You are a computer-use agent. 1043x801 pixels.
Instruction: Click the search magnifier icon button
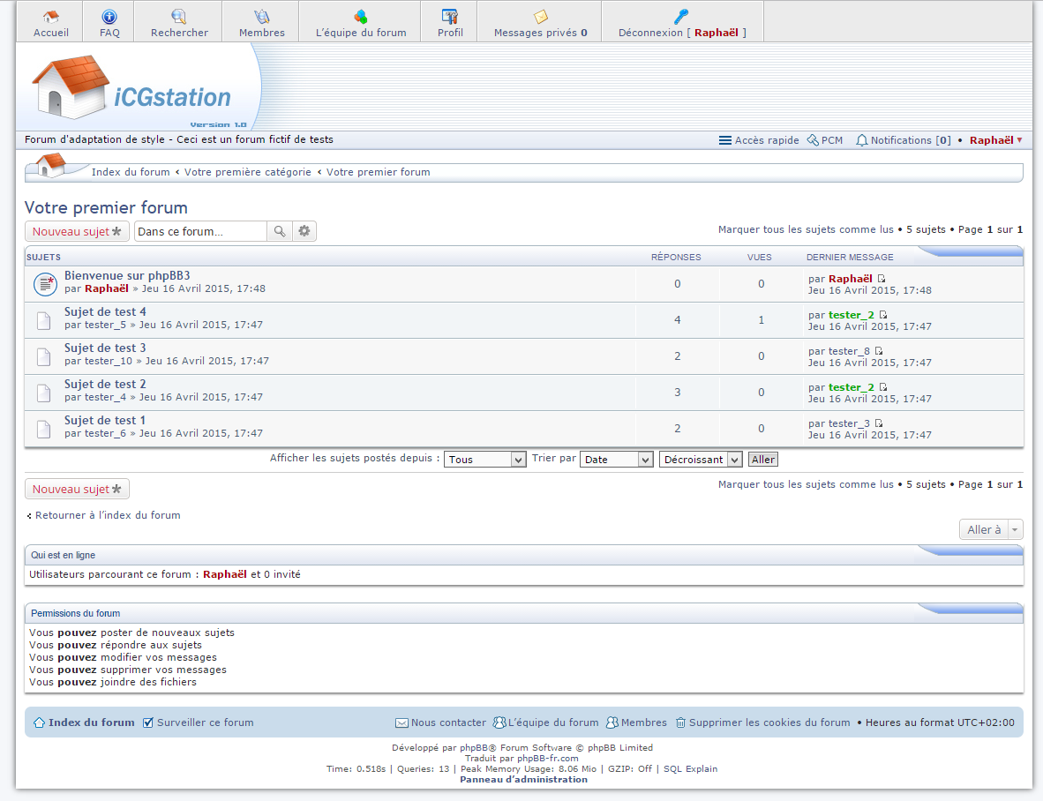click(x=279, y=231)
